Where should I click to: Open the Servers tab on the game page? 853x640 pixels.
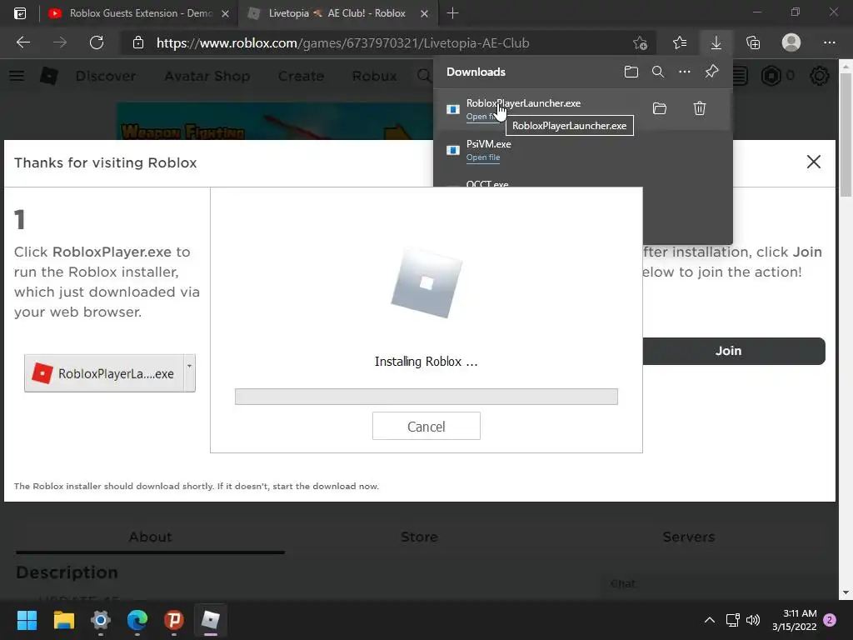688,537
